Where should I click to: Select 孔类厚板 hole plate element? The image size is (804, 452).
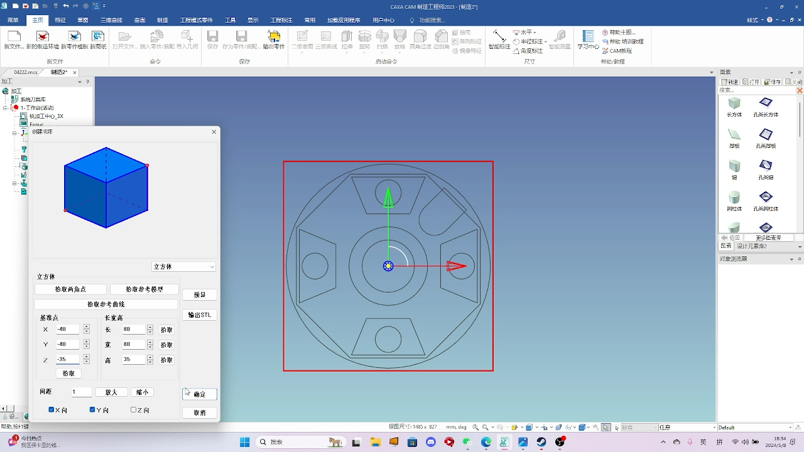766,138
